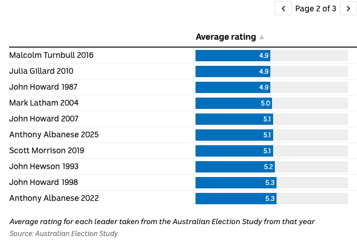The width and height of the screenshot is (357, 240).
Task: Go to previous page of table
Action: pos(283,9)
